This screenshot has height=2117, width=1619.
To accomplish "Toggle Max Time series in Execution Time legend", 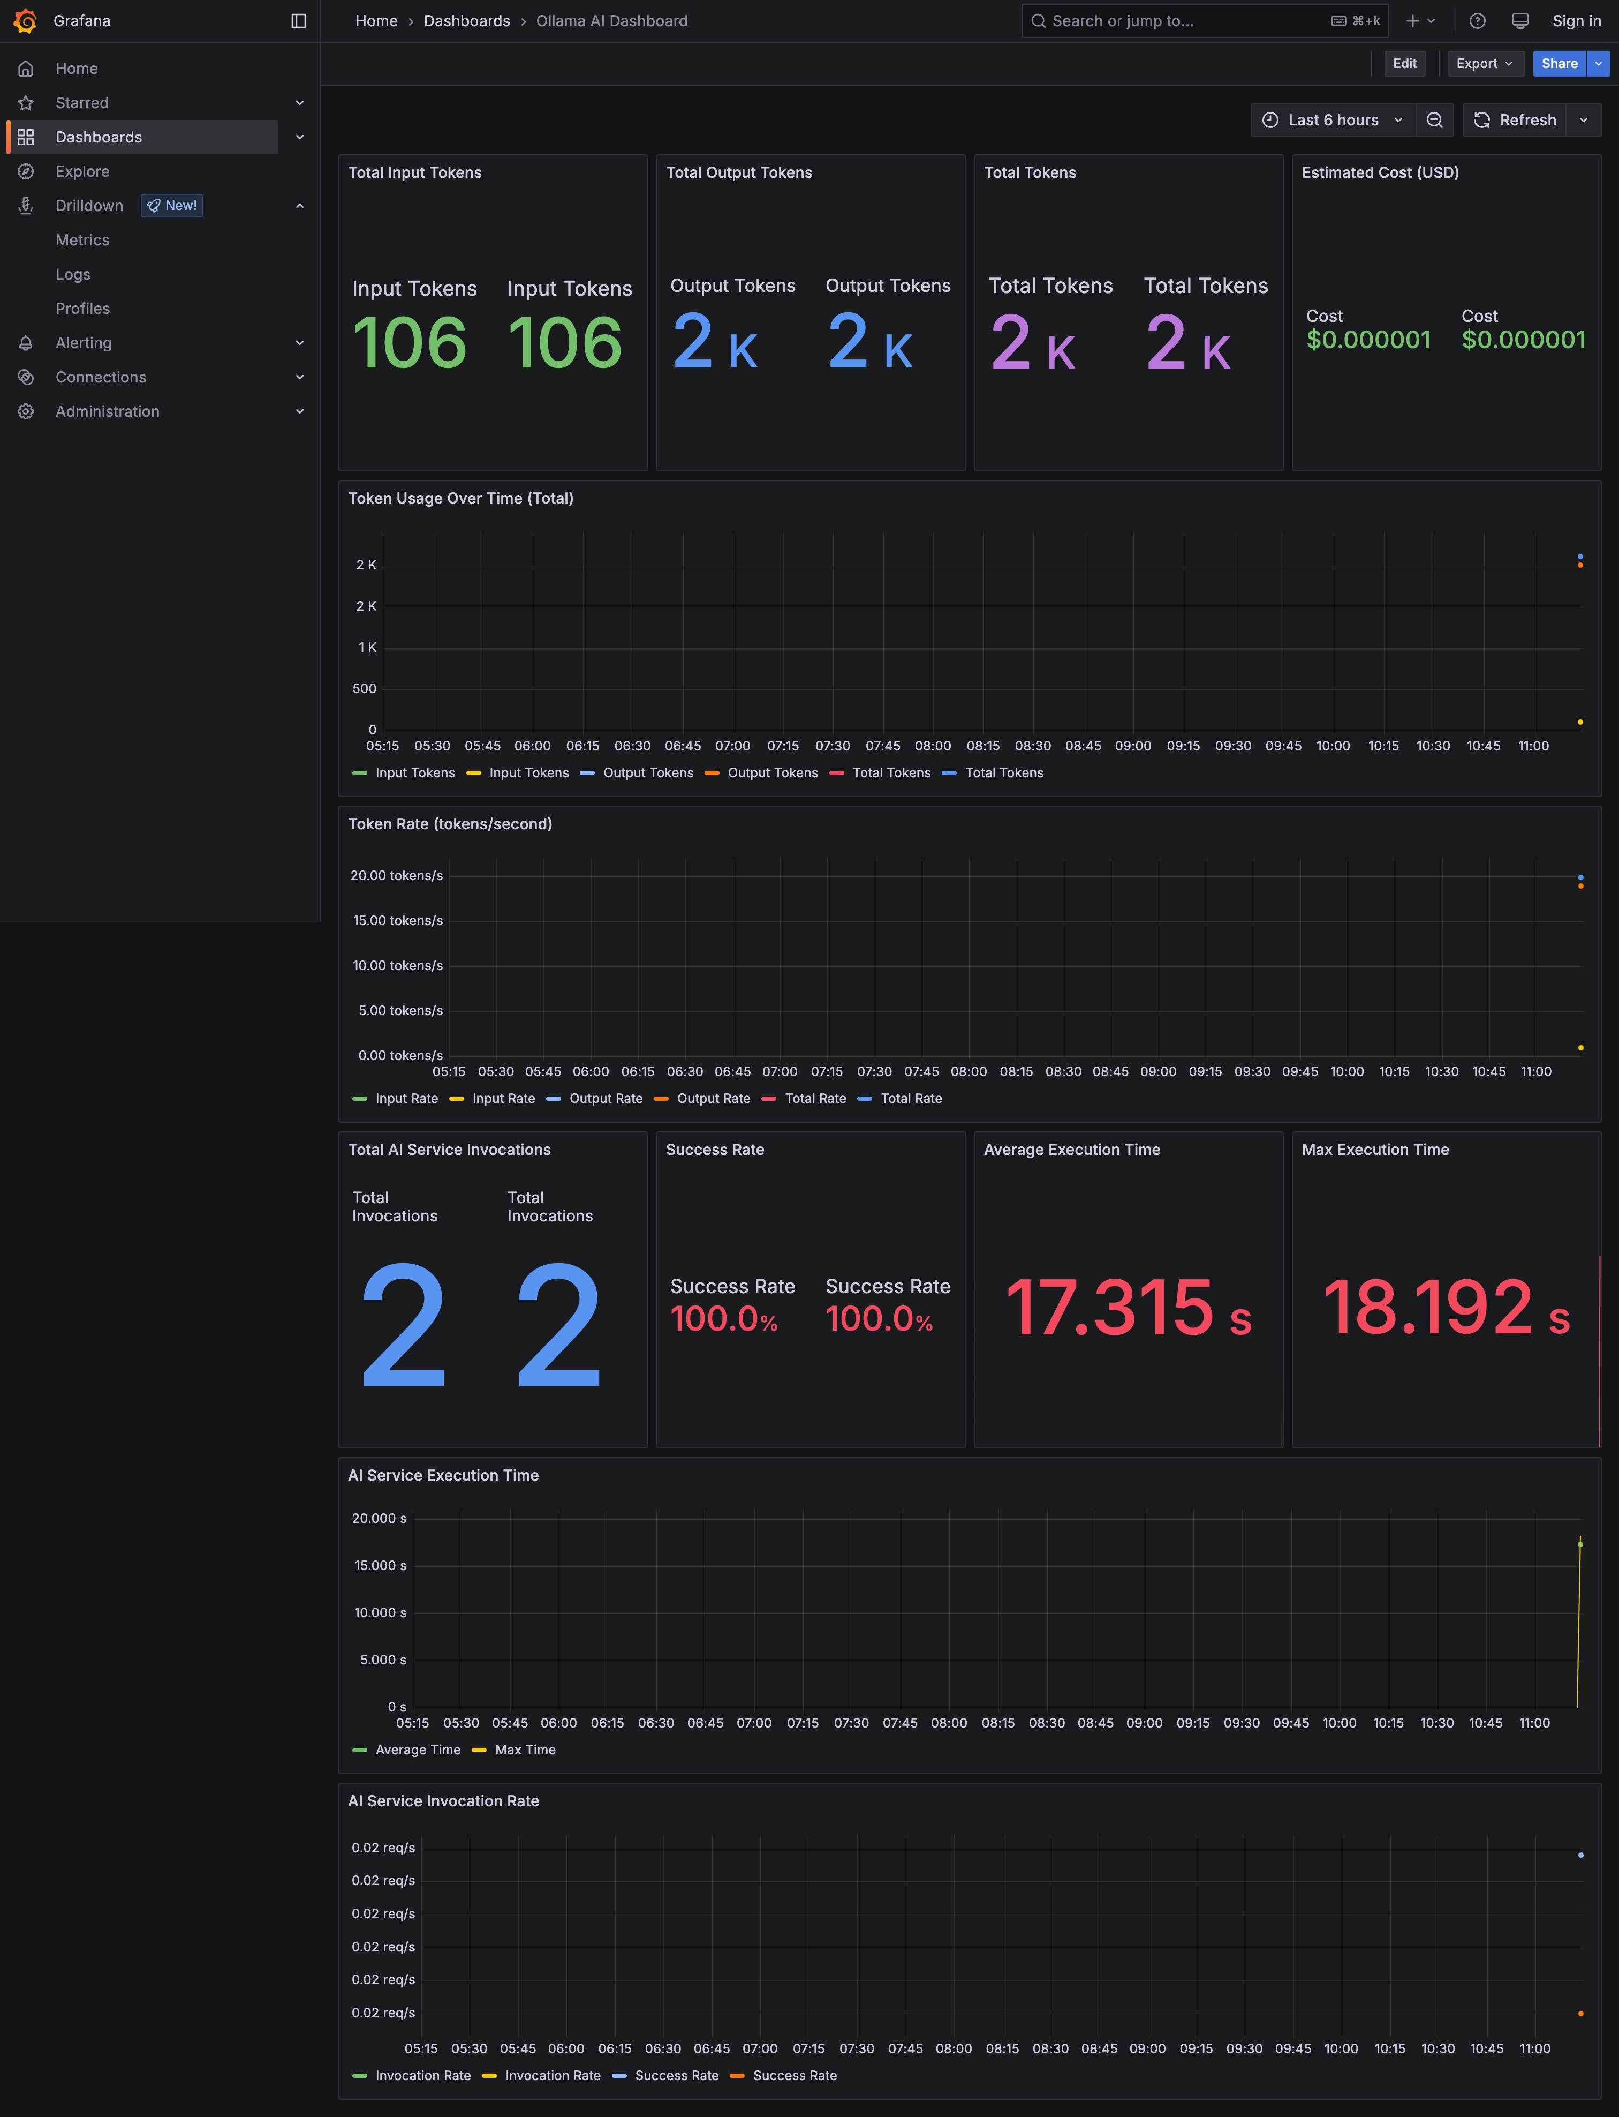I will pos(524,1750).
